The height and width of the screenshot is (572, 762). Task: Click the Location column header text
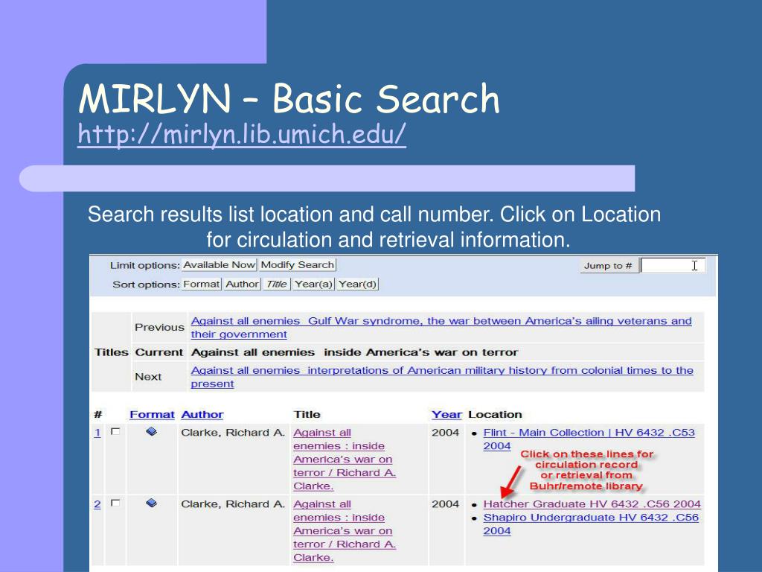495,414
